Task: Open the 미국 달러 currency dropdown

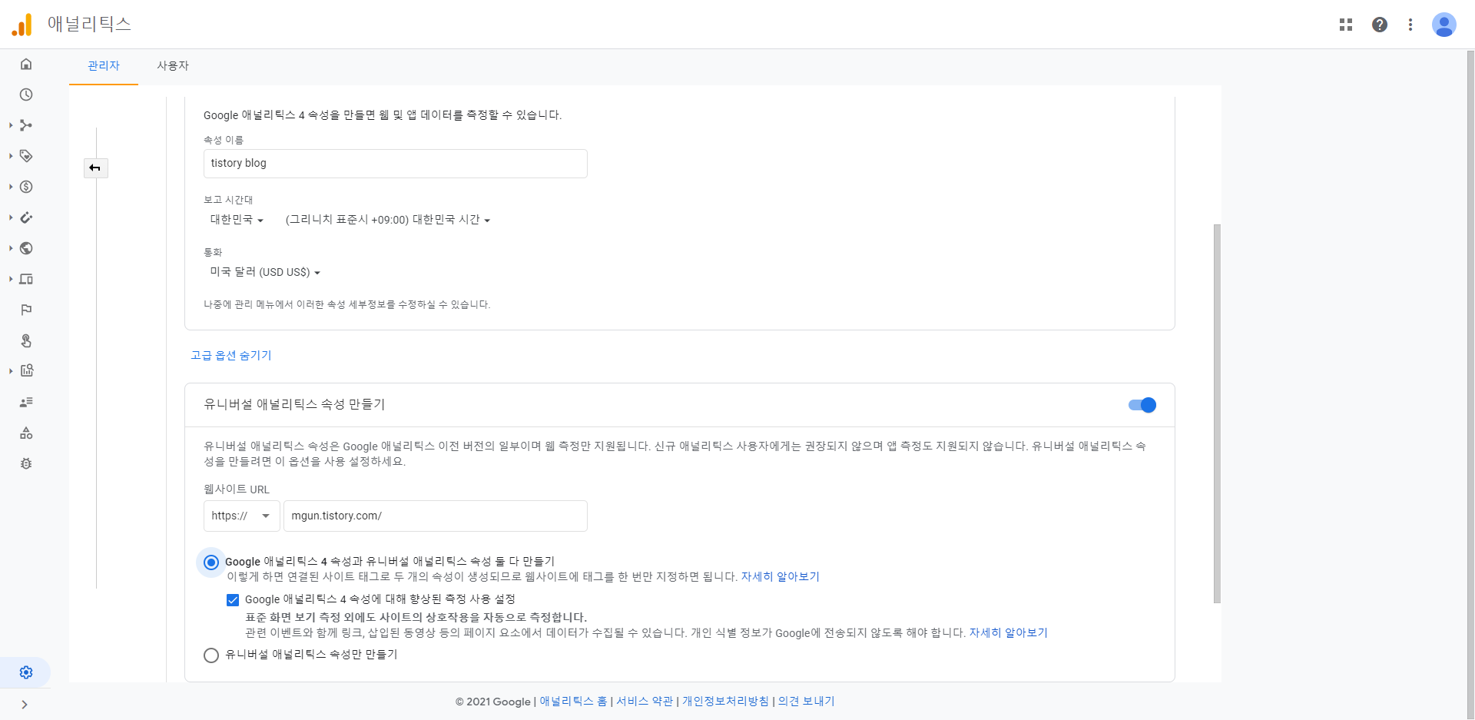Action: click(265, 272)
